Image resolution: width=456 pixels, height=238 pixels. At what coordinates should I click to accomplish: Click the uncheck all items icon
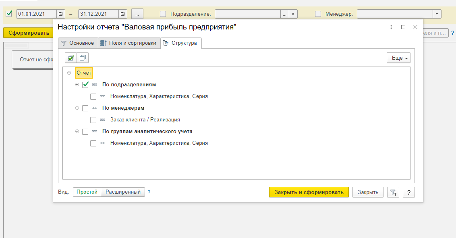(83, 58)
